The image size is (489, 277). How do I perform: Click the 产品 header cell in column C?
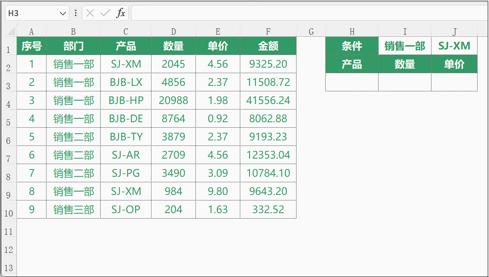point(126,46)
